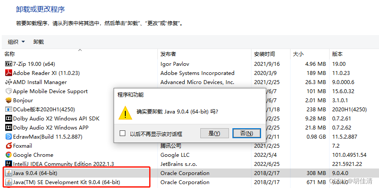Select the Foxmail entry
The height and width of the screenshot is (188, 379).
23,146
